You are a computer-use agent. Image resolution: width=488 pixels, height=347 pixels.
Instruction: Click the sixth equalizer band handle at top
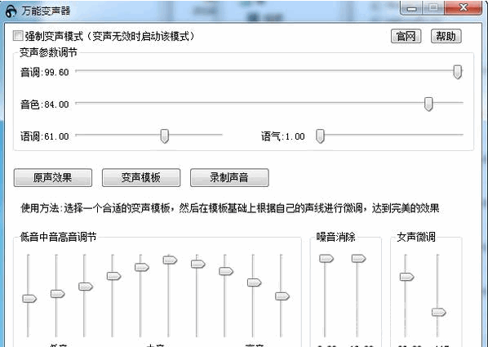coord(170,260)
